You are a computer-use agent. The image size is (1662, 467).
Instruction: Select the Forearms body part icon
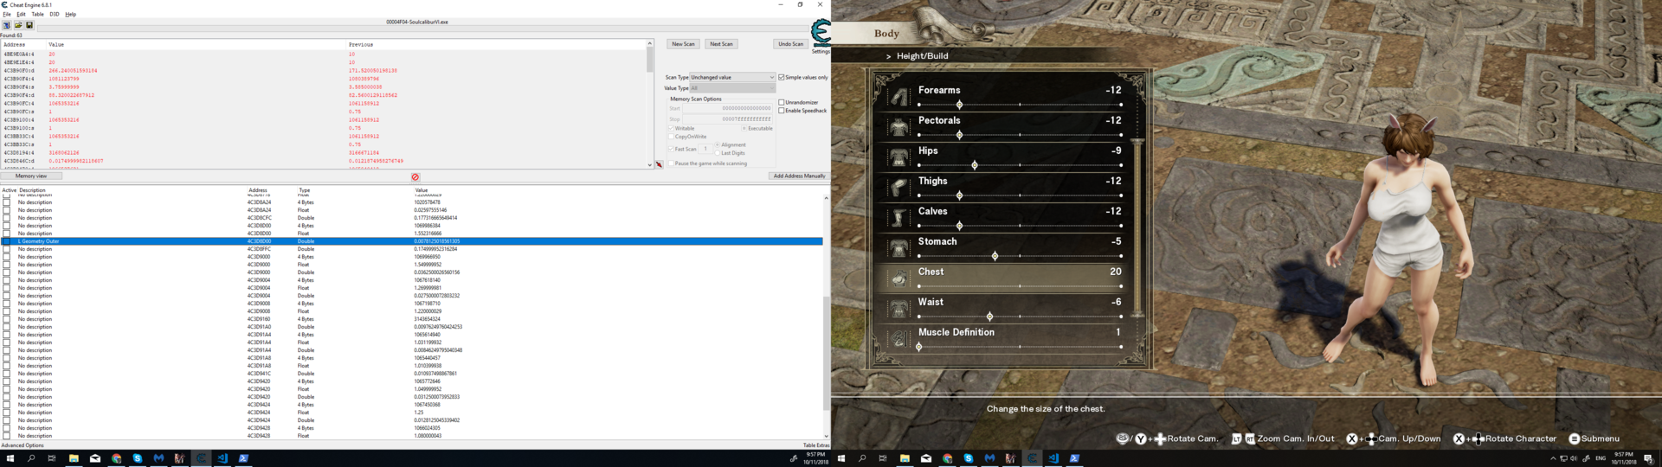coord(899,96)
